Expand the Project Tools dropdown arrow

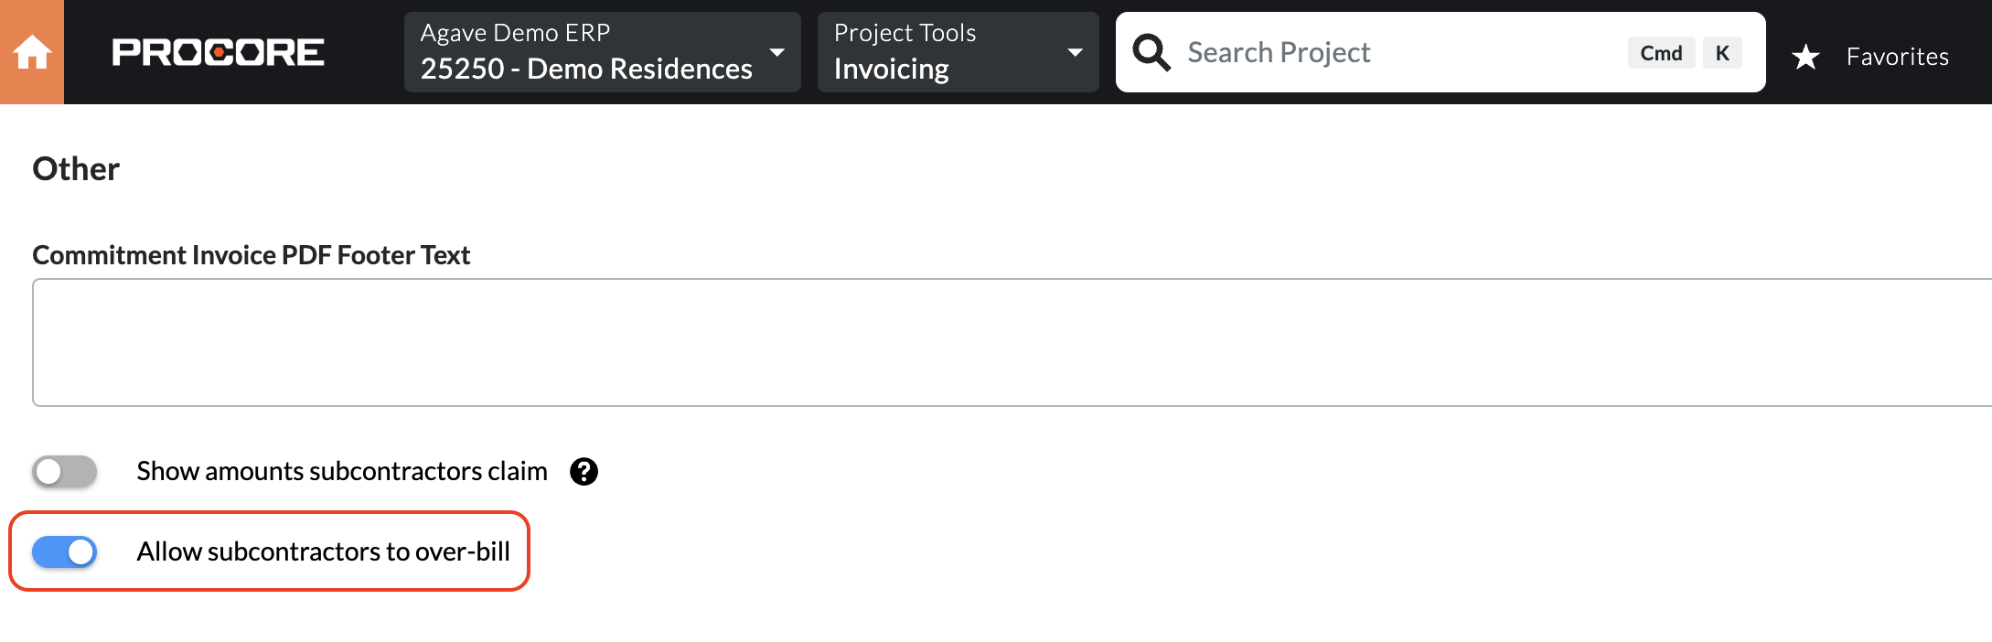tap(1076, 52)
